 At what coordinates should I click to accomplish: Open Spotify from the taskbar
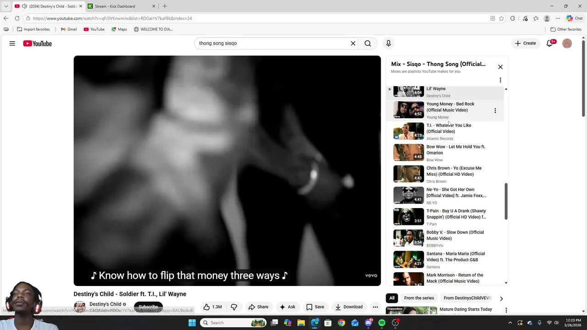[382, 323]
